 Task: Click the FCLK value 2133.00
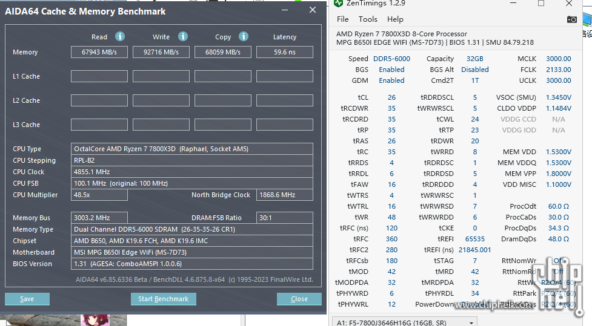[559, 70]
